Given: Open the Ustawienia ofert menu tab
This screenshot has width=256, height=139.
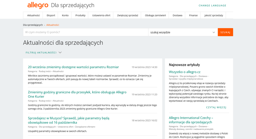Looking at the screenshot, I should (x=101, y=15).
